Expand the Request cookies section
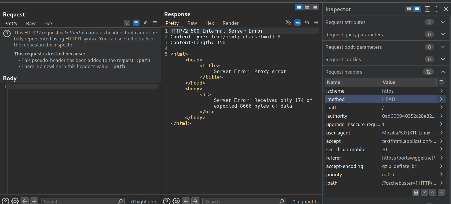The width and height of the screenshot is (451, 204). 443,59
